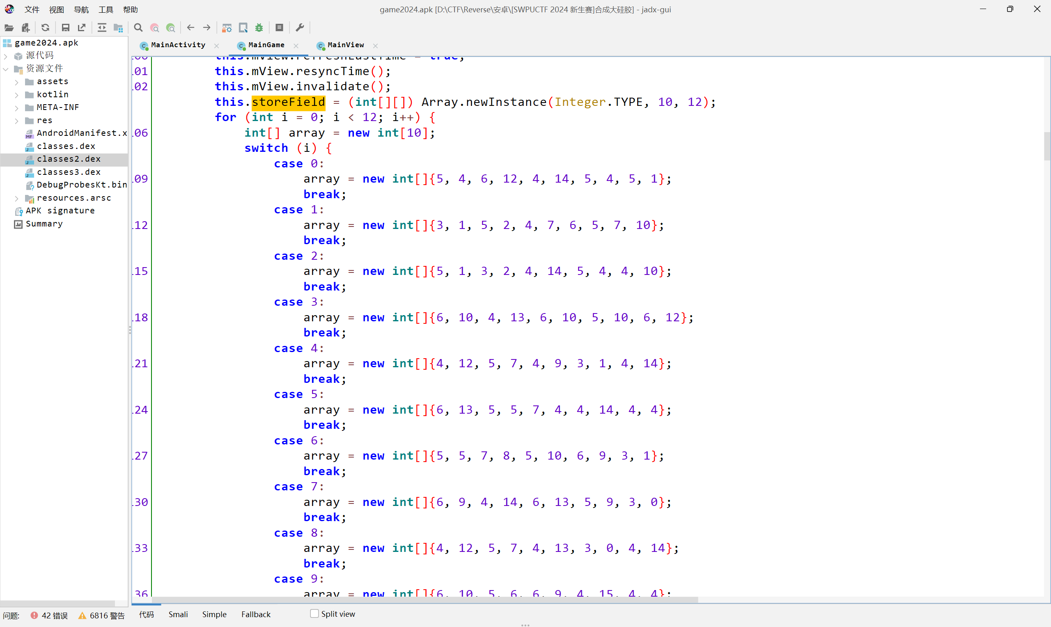1051x627 pixels.
Task: Click the tree panel horizontal scrollbar
Action: [x=58, y=603]
